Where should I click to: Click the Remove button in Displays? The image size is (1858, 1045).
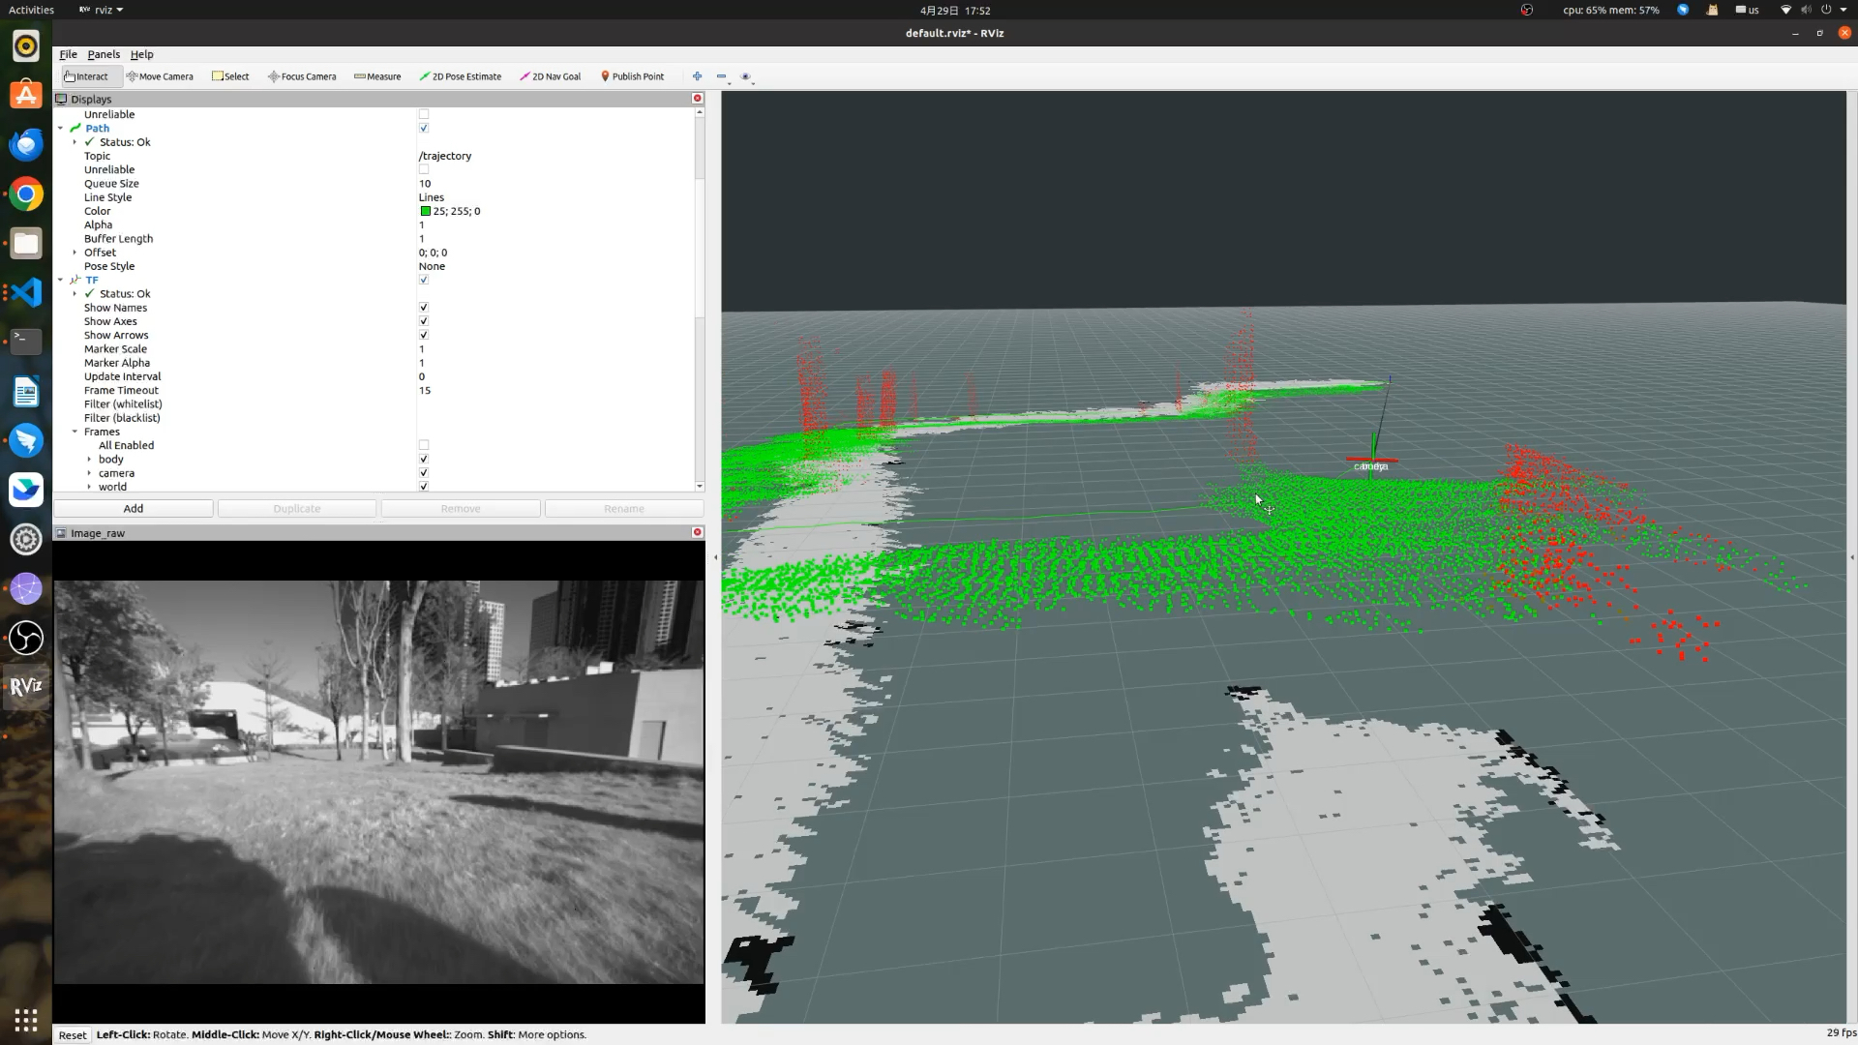pos(461,508)
